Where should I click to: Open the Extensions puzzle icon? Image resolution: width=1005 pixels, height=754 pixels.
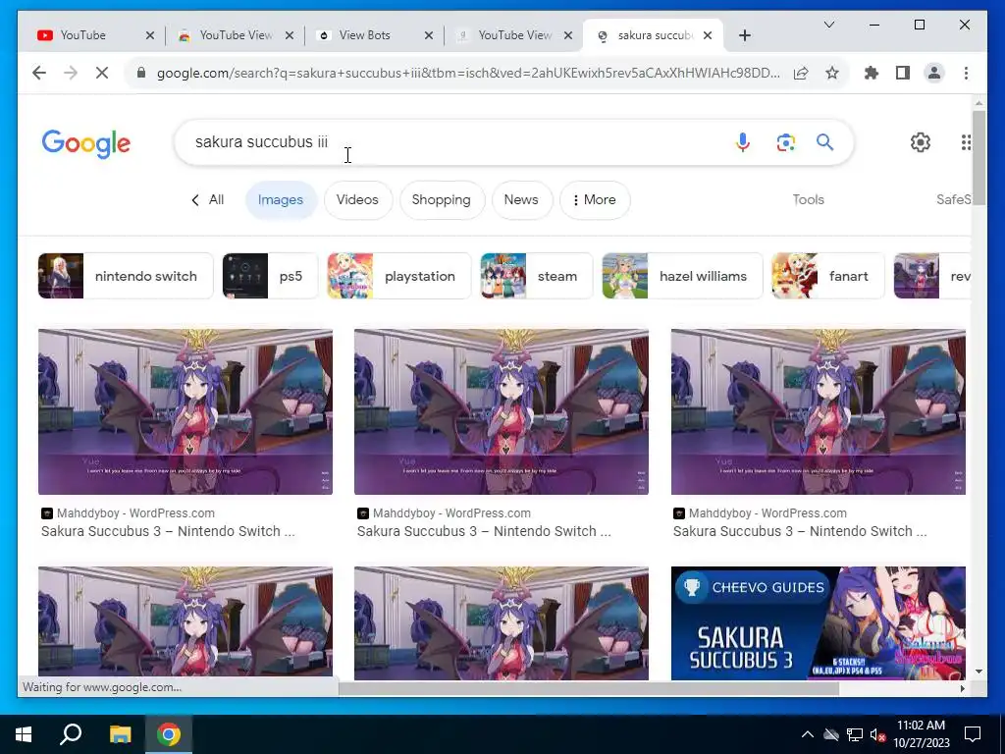tap(872, 73)
